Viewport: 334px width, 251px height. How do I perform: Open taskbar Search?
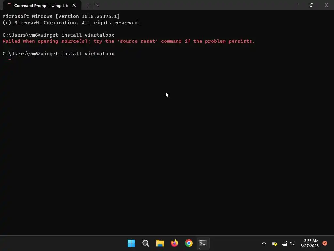146,243
